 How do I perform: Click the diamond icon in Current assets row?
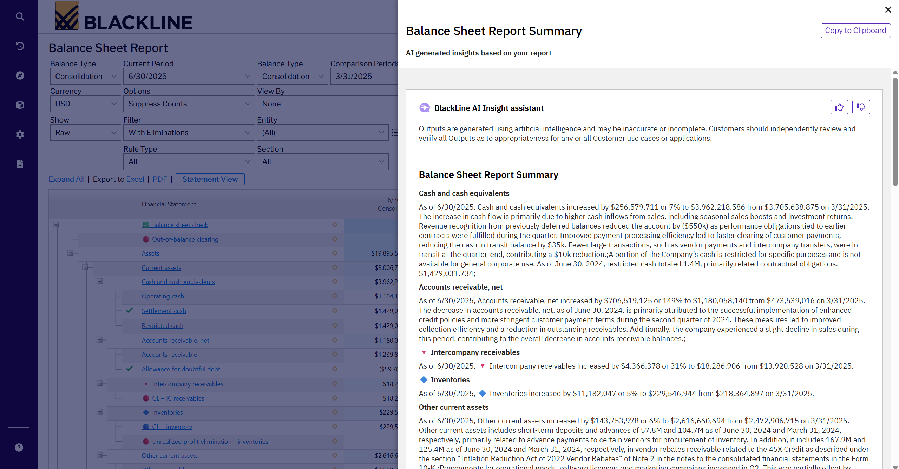click(x=335, y=267)
